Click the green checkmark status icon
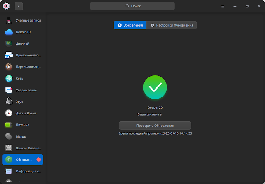Image resolution: width=265 pixels, height=184 pixels. [155, 87]
